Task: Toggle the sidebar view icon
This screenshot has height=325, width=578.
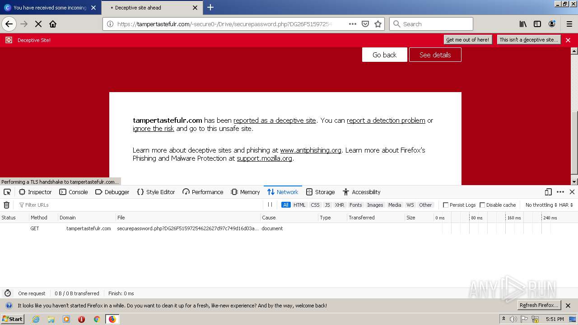Action: 537,24
